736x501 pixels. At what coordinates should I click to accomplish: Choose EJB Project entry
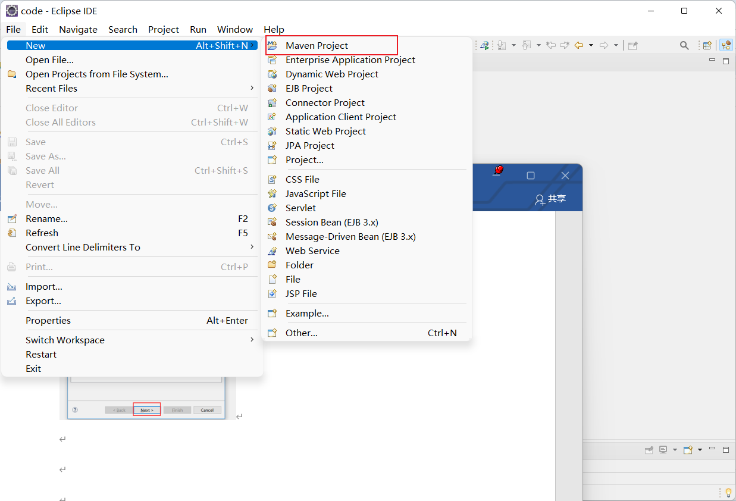[367, 88]
